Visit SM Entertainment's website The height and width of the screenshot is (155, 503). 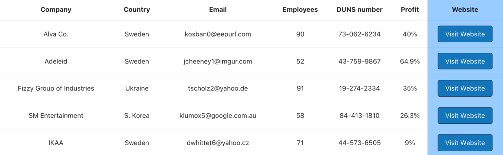(x=465, y=116)
